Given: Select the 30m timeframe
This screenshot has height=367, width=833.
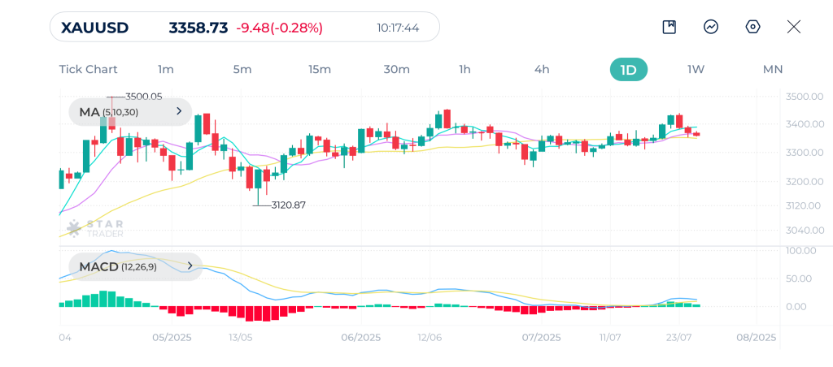Looking at the screenshot, I should [x=396, y=69].
